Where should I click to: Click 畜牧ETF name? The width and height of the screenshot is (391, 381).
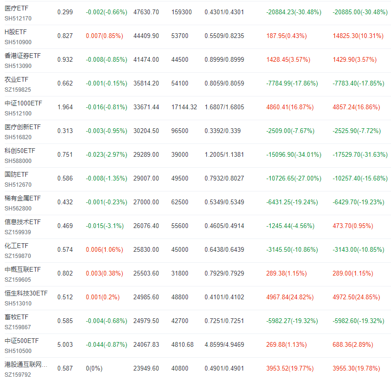point(17,317)
